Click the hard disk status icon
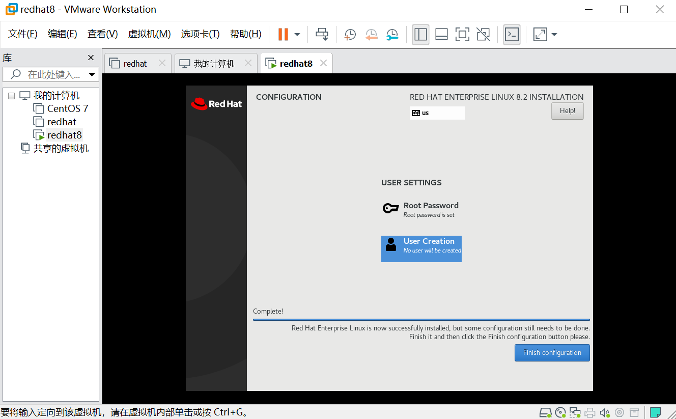The image size is (676, 419). tap(545, 412)
